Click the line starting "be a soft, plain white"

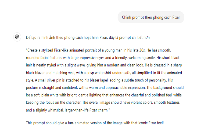tap(105, 95)
